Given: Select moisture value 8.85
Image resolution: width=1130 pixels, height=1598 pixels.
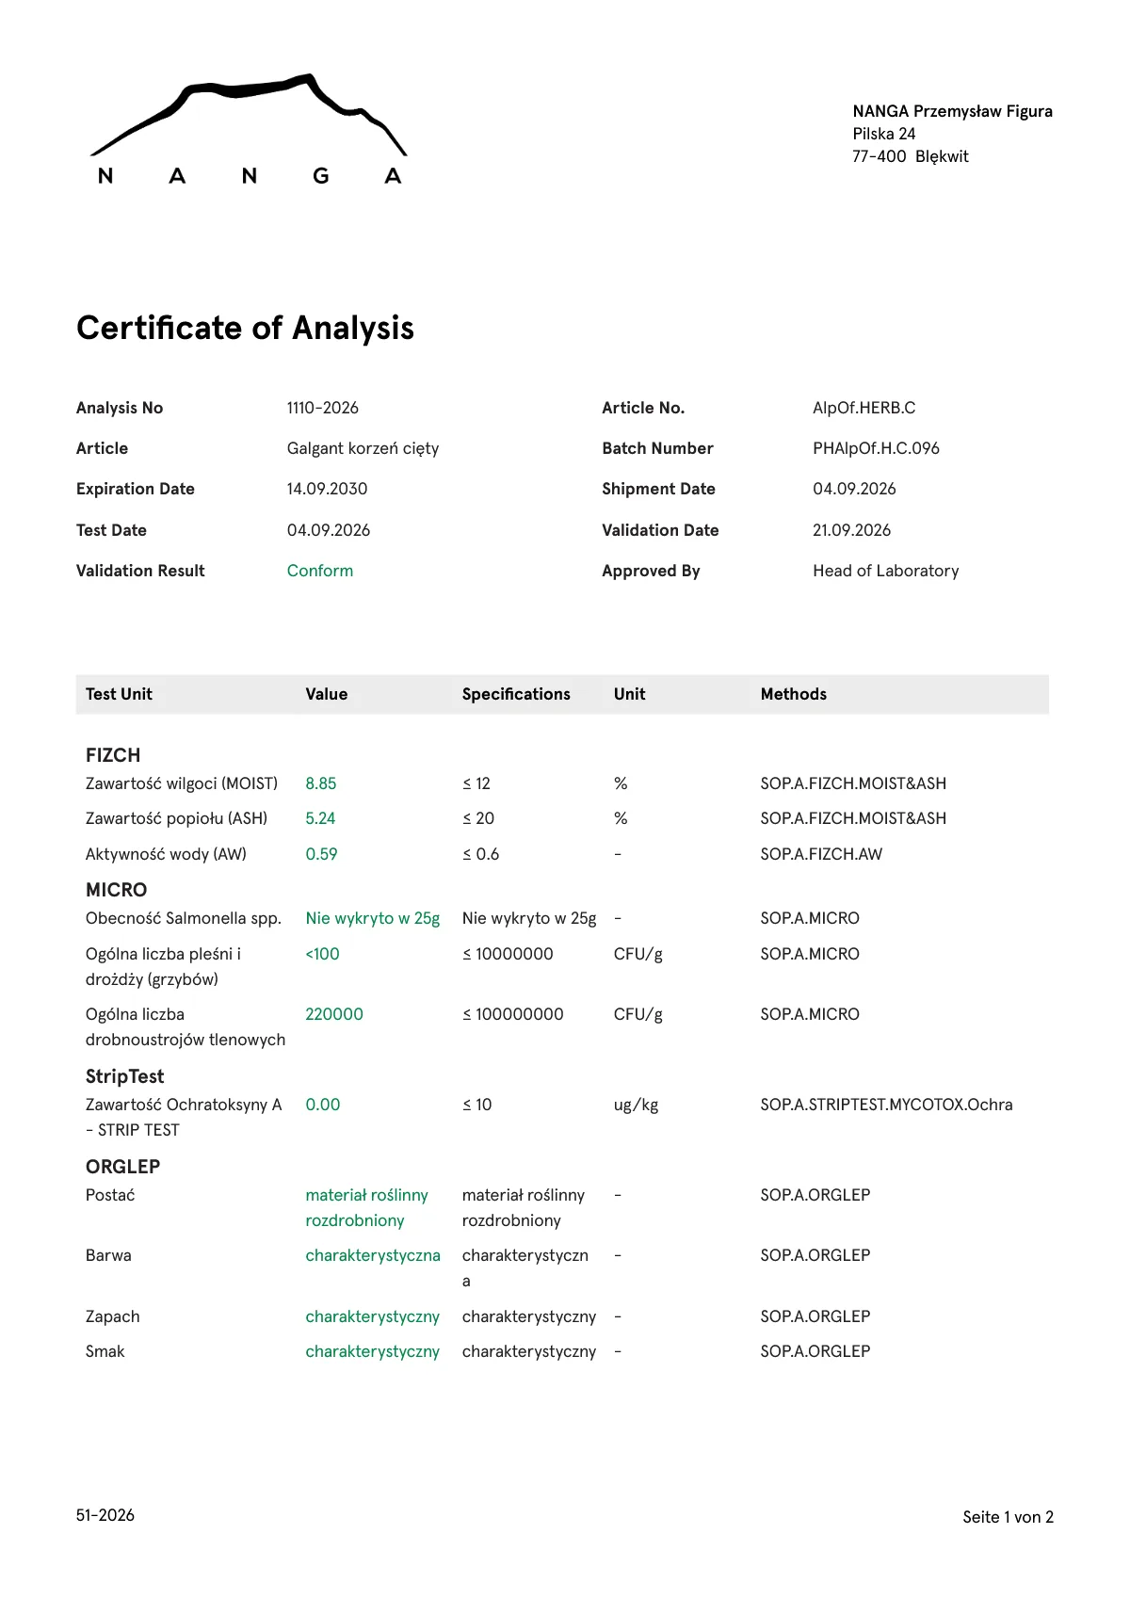Looking at the screenshot, I should (320, 783).
